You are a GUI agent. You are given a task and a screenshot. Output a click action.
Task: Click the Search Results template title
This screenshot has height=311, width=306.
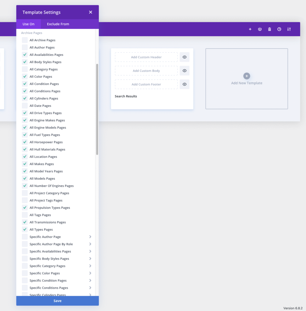[x=126, y=96]
